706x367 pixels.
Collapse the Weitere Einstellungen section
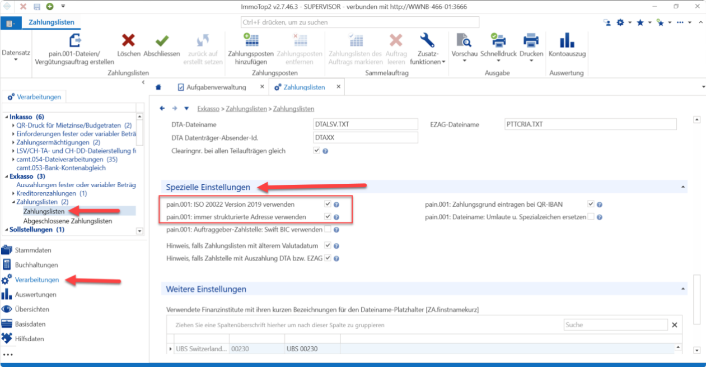click(x=682, y=290)
